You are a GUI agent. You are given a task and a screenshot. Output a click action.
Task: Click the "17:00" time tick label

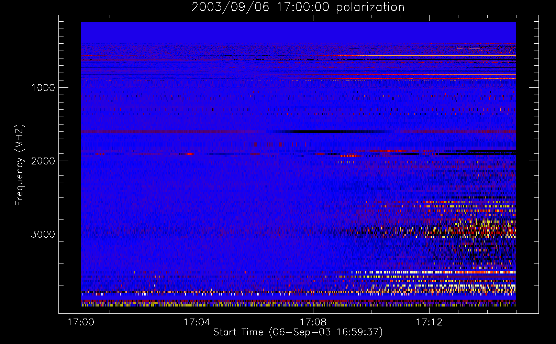click(81, 322)
